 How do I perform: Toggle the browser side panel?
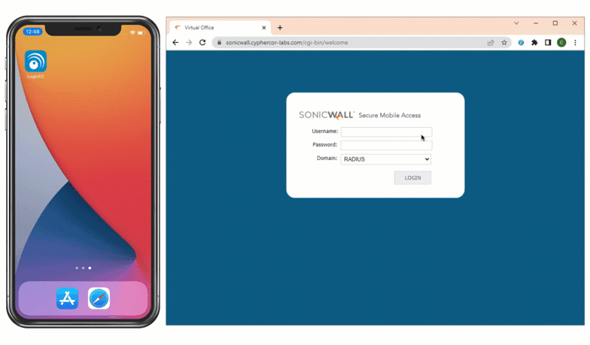pyautogui.click(x=548, y=43)
